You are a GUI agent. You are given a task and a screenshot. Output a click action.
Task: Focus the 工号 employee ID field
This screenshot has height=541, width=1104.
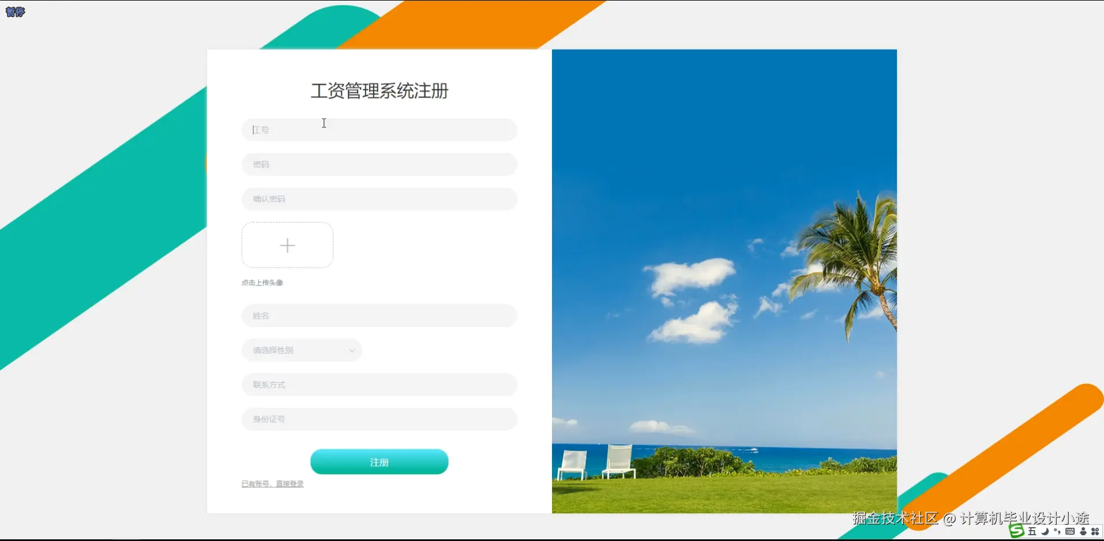[x=379, y=130]
